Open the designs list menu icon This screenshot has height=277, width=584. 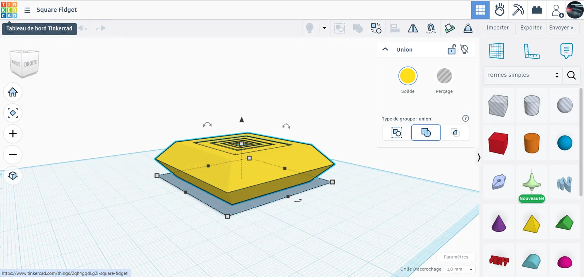27,10
